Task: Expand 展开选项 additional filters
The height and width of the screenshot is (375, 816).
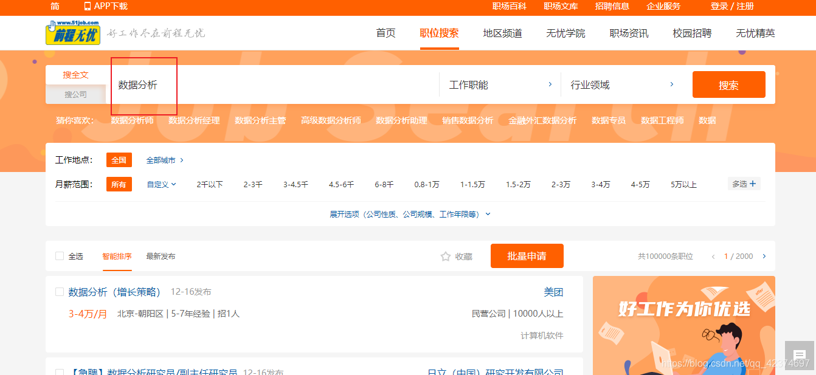Action: tap(410, 214)
